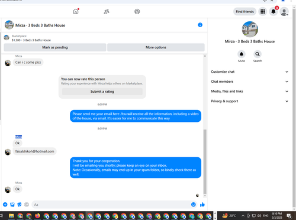Open Windows notification center icon
The image size is (296, 220).
[x=289, y=216]
